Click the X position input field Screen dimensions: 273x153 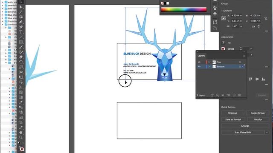pyautogui.click(x=236, y=15)
